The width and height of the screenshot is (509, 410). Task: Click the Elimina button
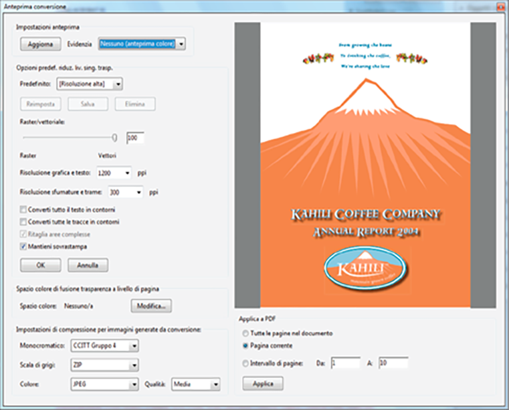click(135, 104)
